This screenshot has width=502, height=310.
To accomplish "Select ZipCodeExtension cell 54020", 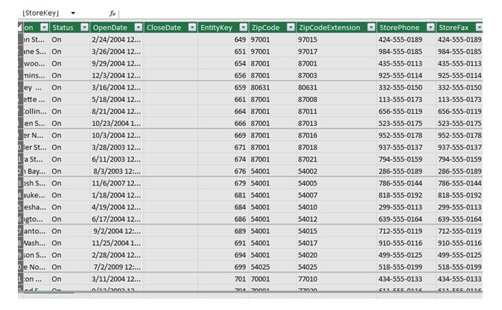I will 337,256.
